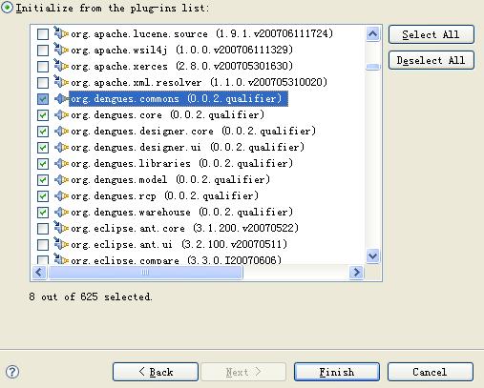Screen dimensions: 484x388
Task: Cancel the wizard dialog
Action: tap(431, 372)
